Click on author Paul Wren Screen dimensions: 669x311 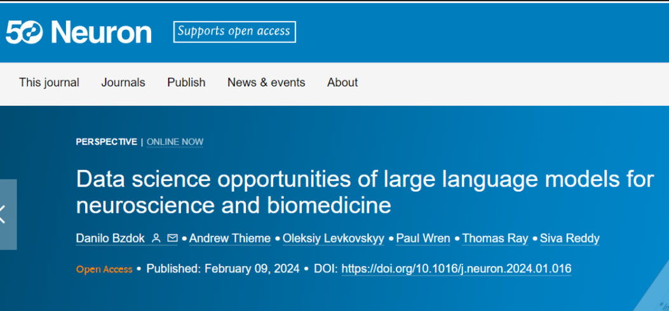point(423,239)
